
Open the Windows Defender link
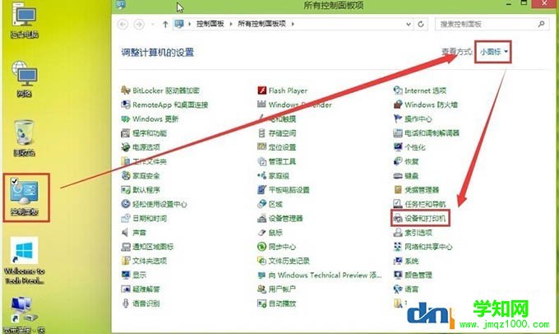click(300, 104)
